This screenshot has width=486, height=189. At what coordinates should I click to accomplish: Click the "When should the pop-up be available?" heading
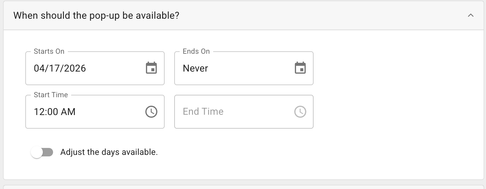click(96, 15)
